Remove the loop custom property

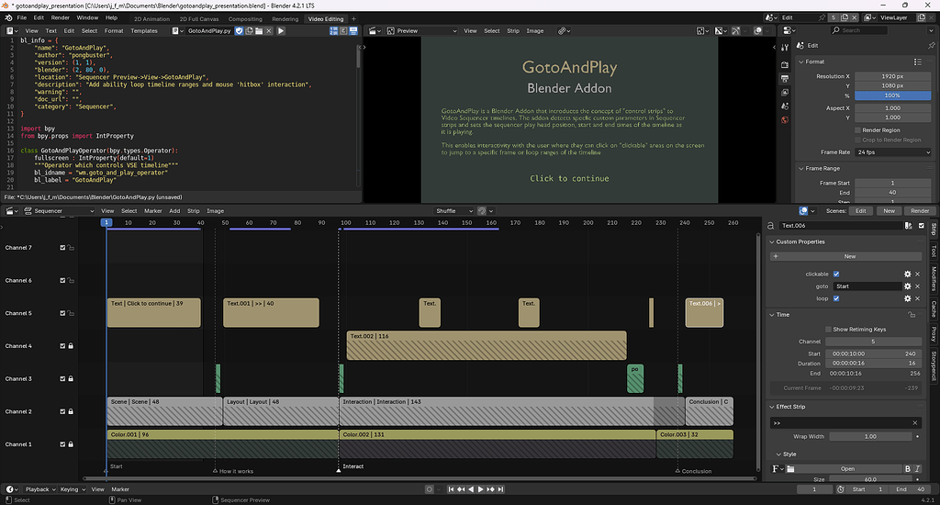917,298
